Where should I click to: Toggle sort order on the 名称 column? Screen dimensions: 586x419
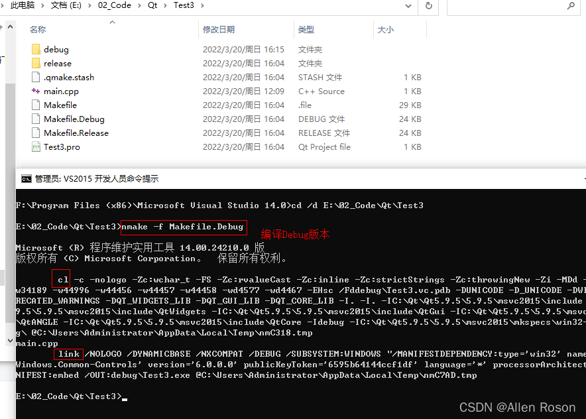[x=36, y=29]
